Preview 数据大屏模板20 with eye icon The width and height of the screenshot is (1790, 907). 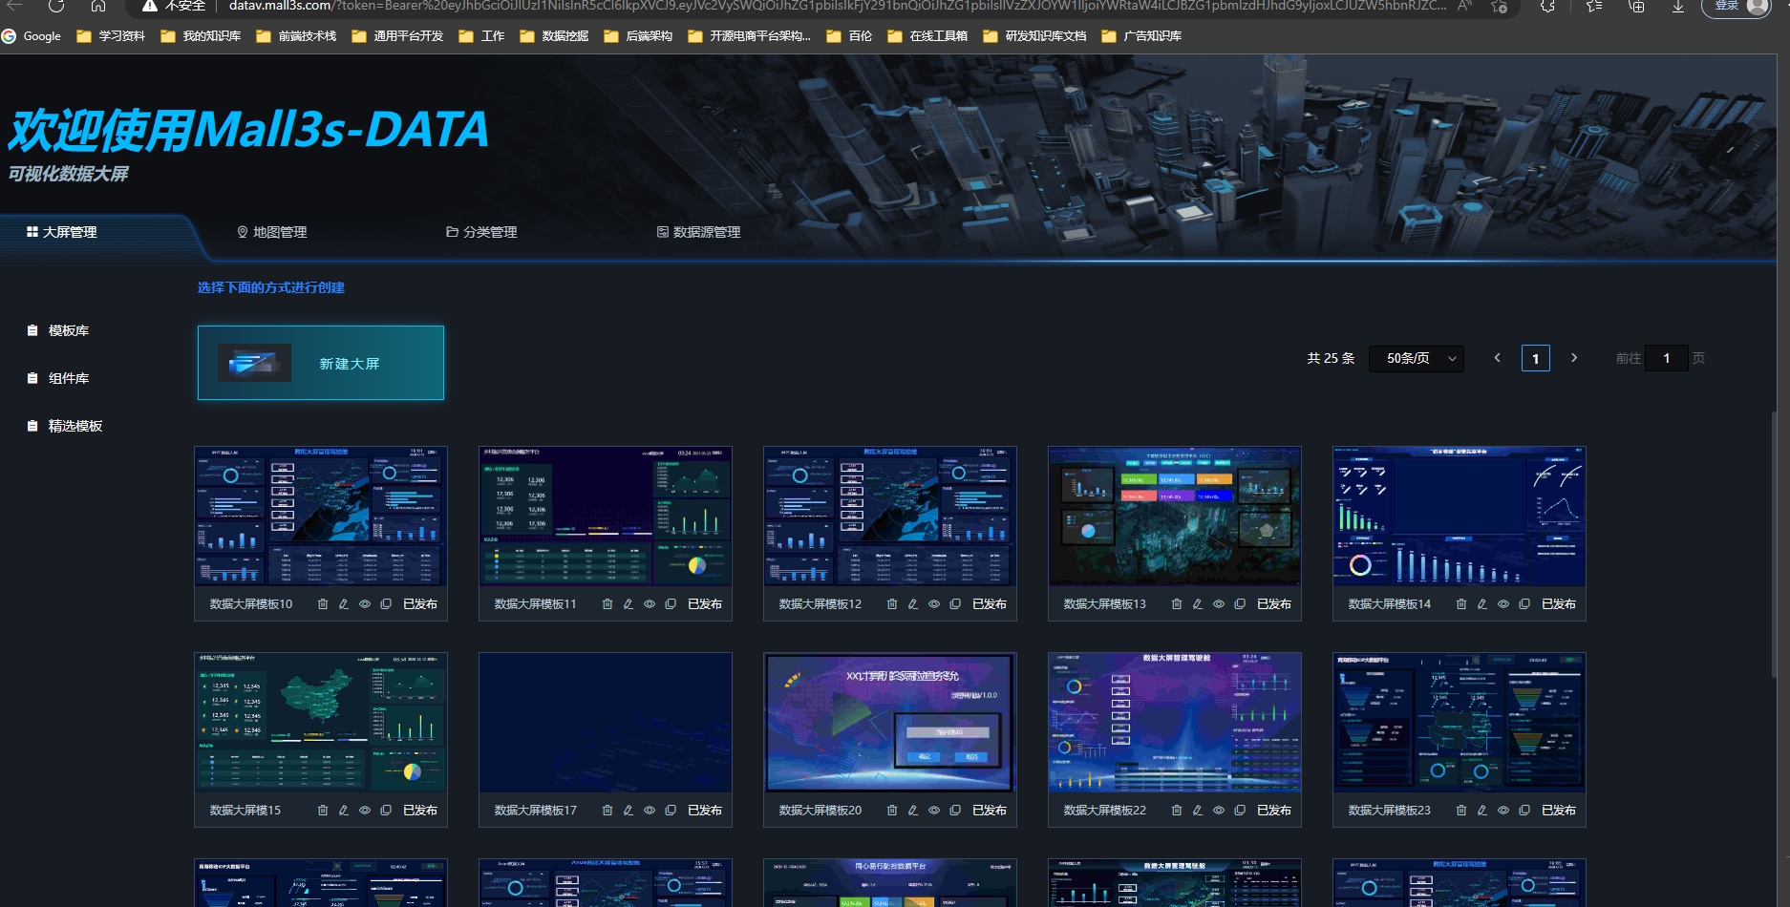point(934,811)
